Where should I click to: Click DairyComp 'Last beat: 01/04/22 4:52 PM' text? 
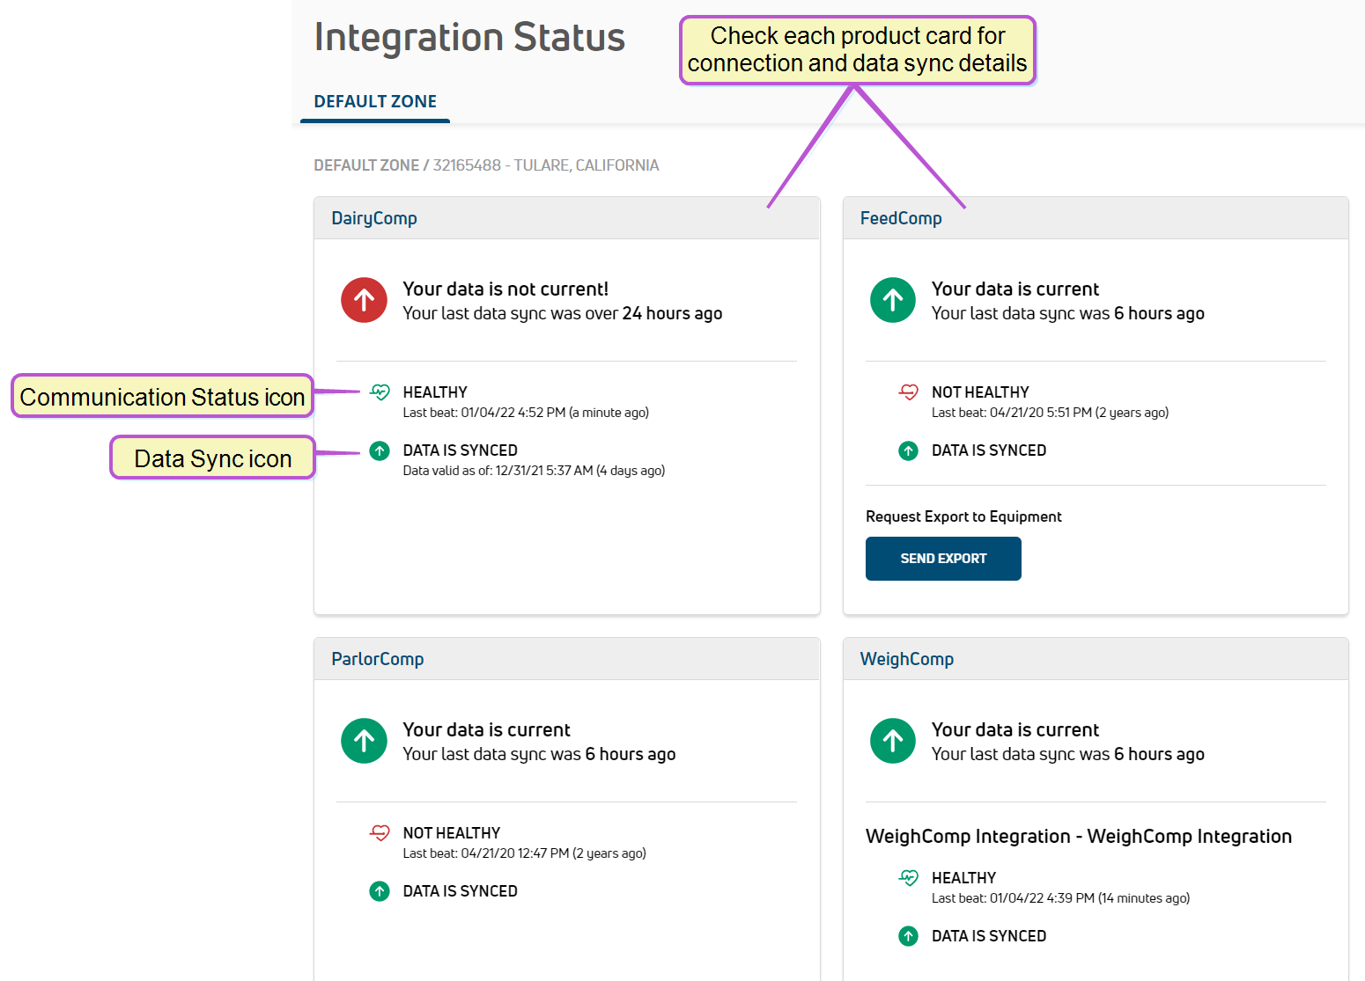pyautogui.click(x=526, y=413)
